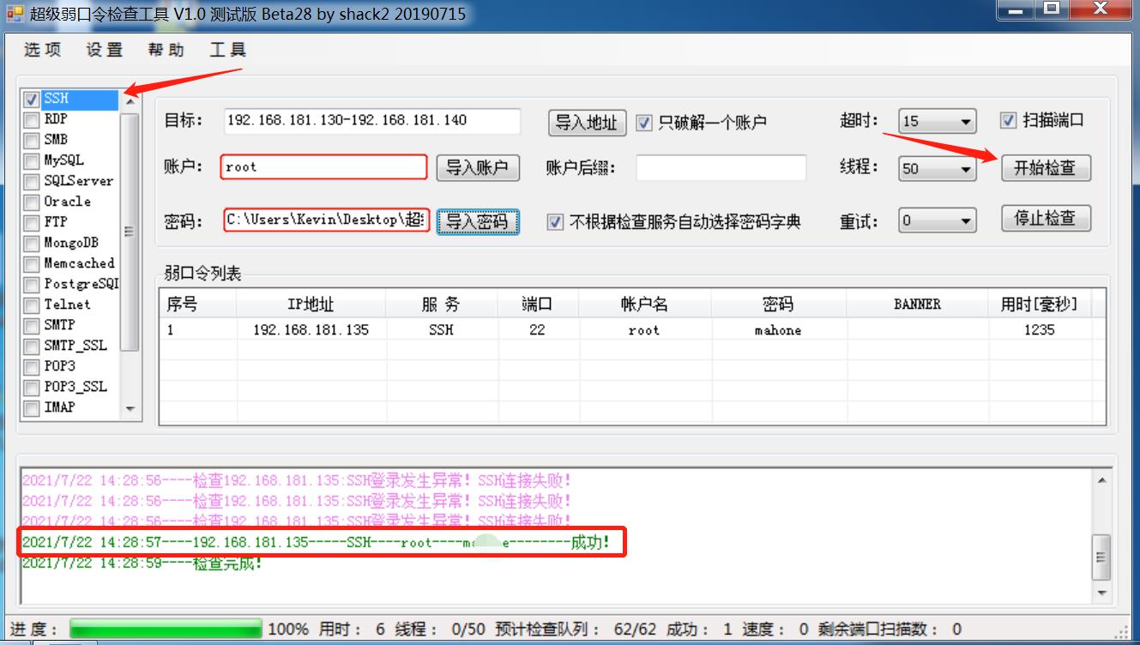Sort by IP地址 column header
This screenshot has height=645, width=1140.
click(x=311, y=304)
